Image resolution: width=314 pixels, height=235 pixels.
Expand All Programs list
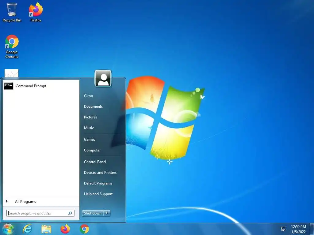[x=41, y=202]
